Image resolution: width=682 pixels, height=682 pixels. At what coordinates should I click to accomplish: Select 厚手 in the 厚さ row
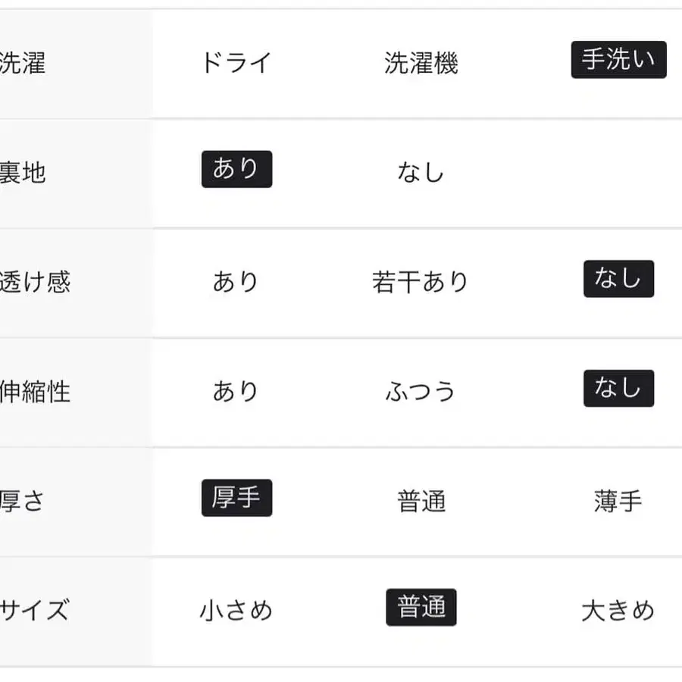[236, 498]
